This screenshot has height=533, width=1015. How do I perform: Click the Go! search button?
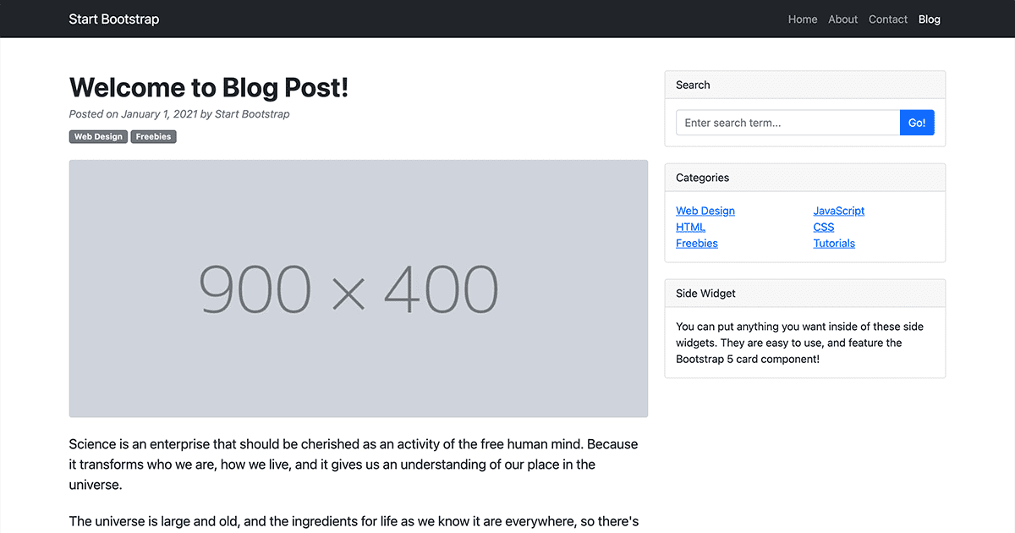917,123
